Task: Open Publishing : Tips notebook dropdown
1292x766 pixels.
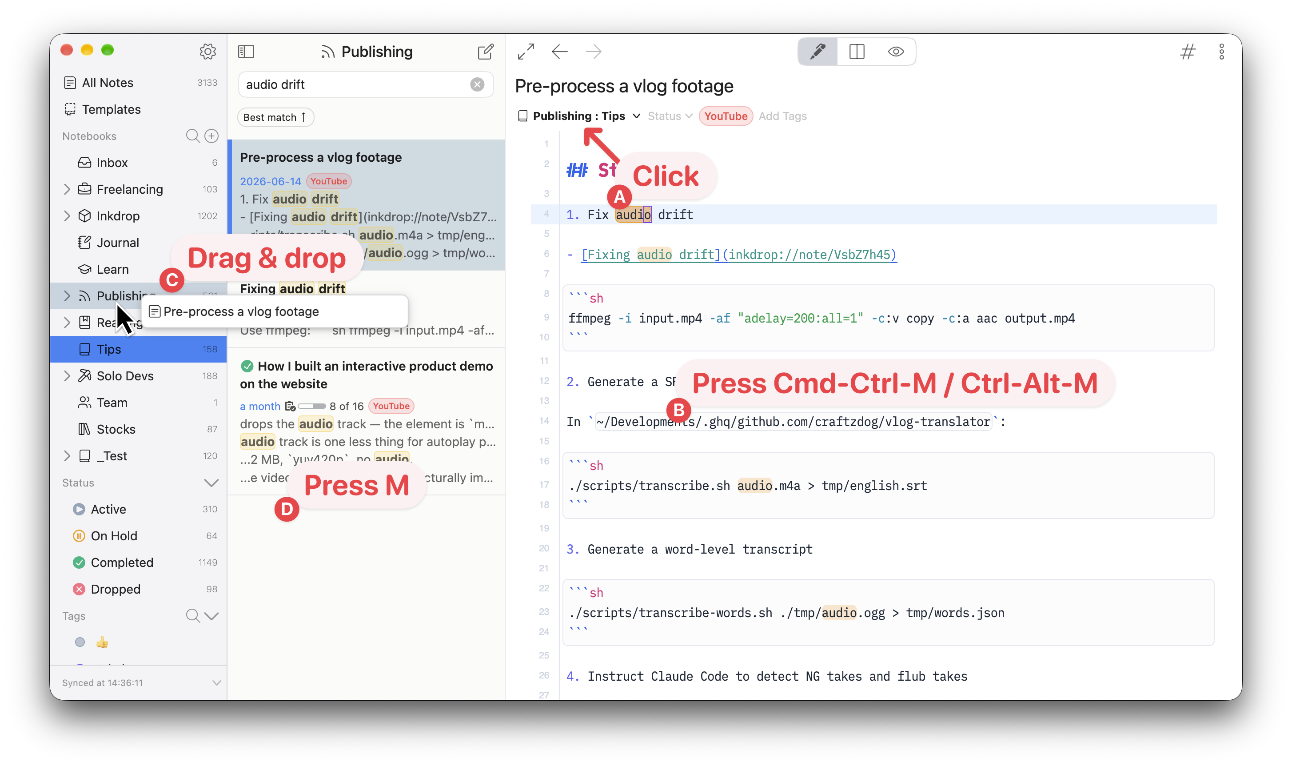Action: (x=579, y=116)
